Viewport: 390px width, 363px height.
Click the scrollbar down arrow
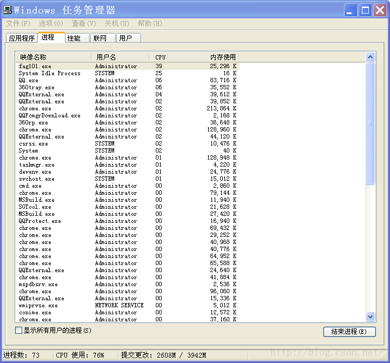[x=370, y=316]
